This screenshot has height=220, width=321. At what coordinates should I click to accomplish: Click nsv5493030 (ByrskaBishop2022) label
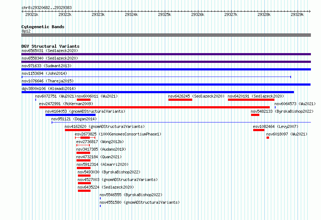(109, 172)
